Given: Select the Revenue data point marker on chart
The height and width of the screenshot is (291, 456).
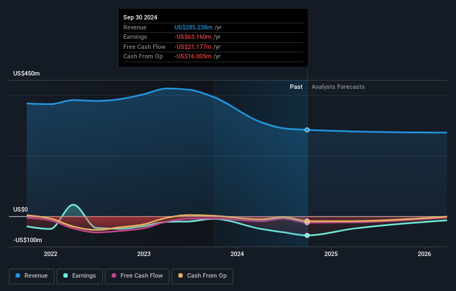Looking at the screenshot, I should coord(307,130).
